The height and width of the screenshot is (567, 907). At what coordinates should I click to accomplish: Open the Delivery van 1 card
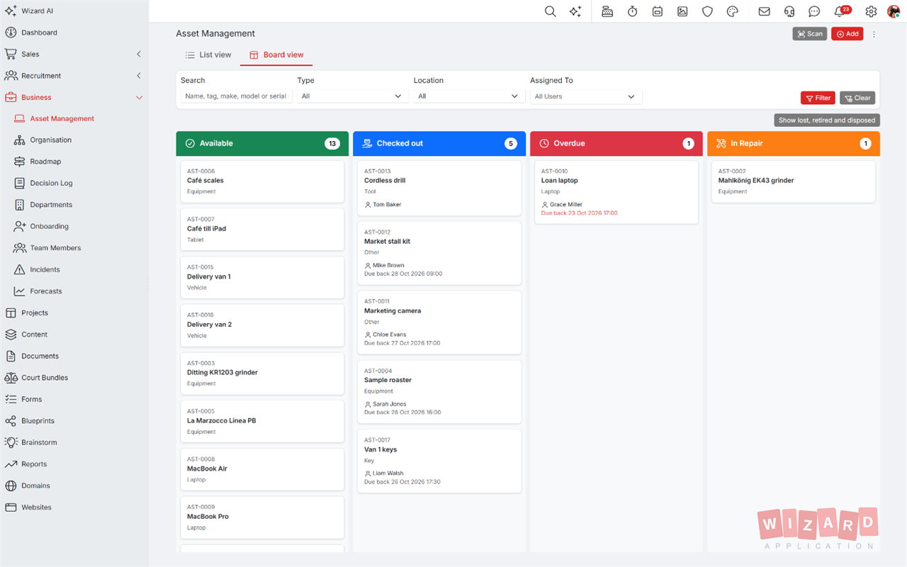click(262, 277)
